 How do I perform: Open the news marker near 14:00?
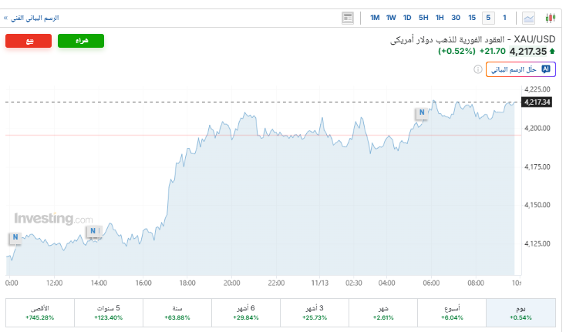click(x=93, y=231)
